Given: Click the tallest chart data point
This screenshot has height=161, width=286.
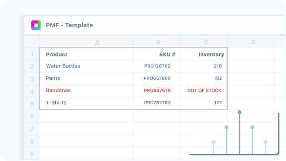Looking at the screenshot, I should coord(239,112).
